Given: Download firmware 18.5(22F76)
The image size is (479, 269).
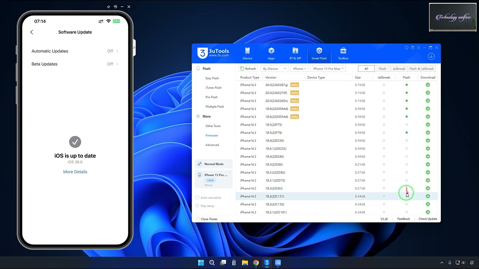Looking at the screenshot, I should click(x=428, y=133).
